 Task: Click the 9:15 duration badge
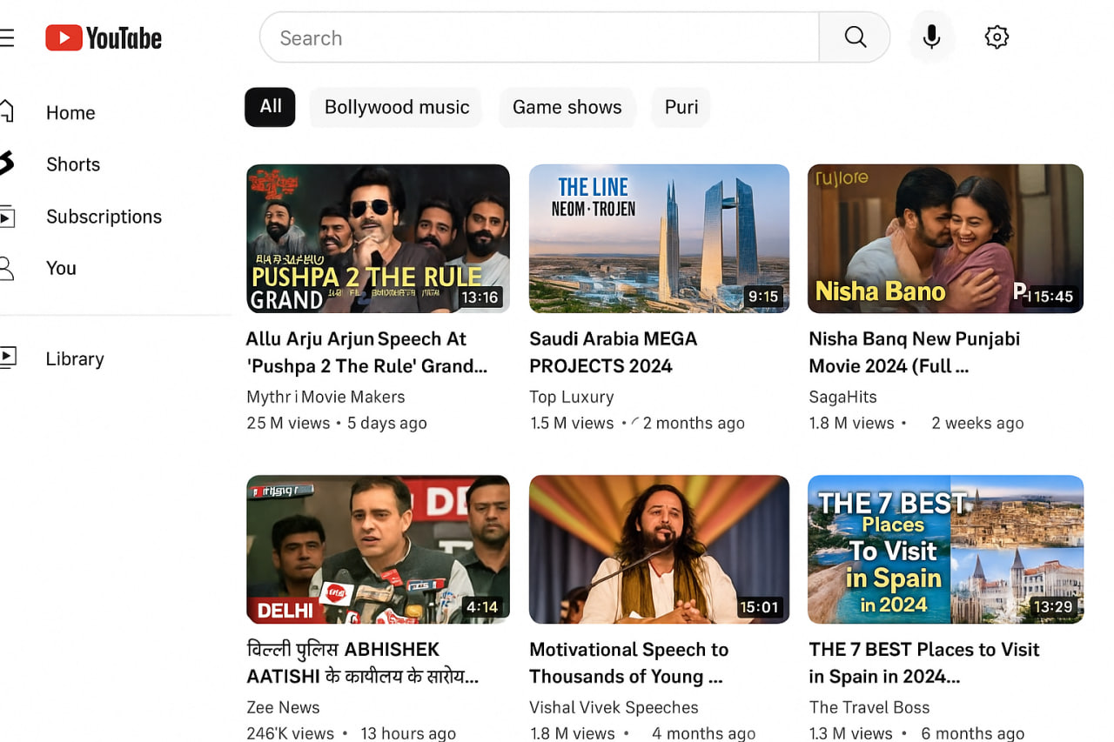763,297
